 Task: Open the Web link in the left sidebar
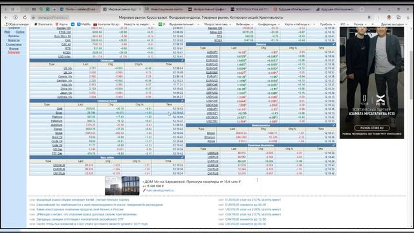pos(7,32)
